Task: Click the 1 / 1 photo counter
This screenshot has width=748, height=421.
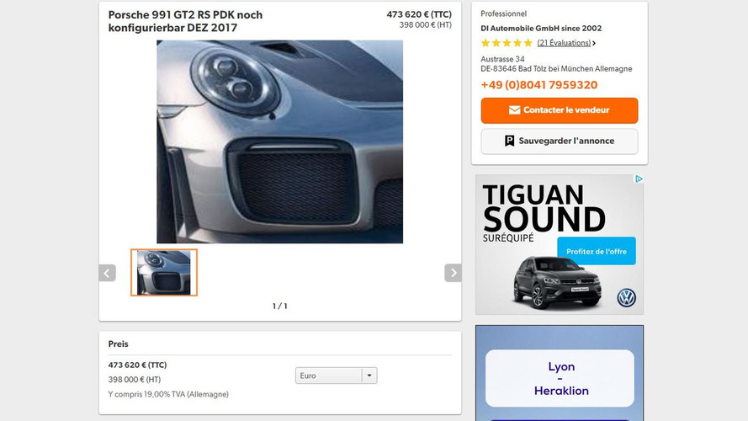Action: click(279, 306)
